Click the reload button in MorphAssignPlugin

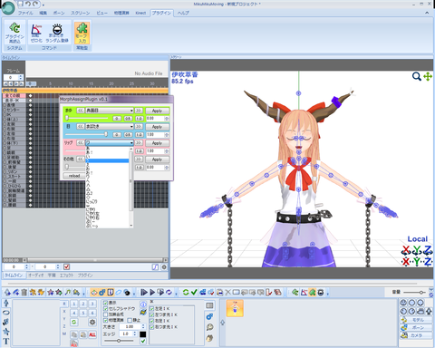point(73,176)
